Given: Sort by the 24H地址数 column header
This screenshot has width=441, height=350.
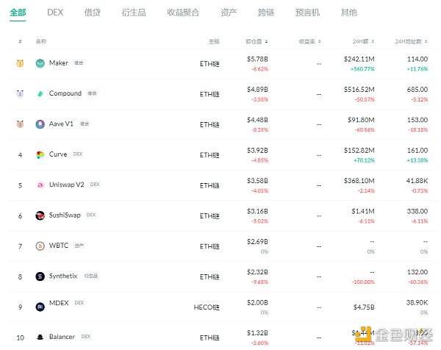Looking at the screenshot, I should click(411, 41).
